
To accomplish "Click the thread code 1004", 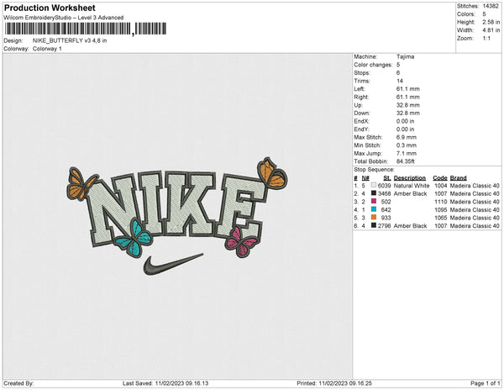I will 441,186.
